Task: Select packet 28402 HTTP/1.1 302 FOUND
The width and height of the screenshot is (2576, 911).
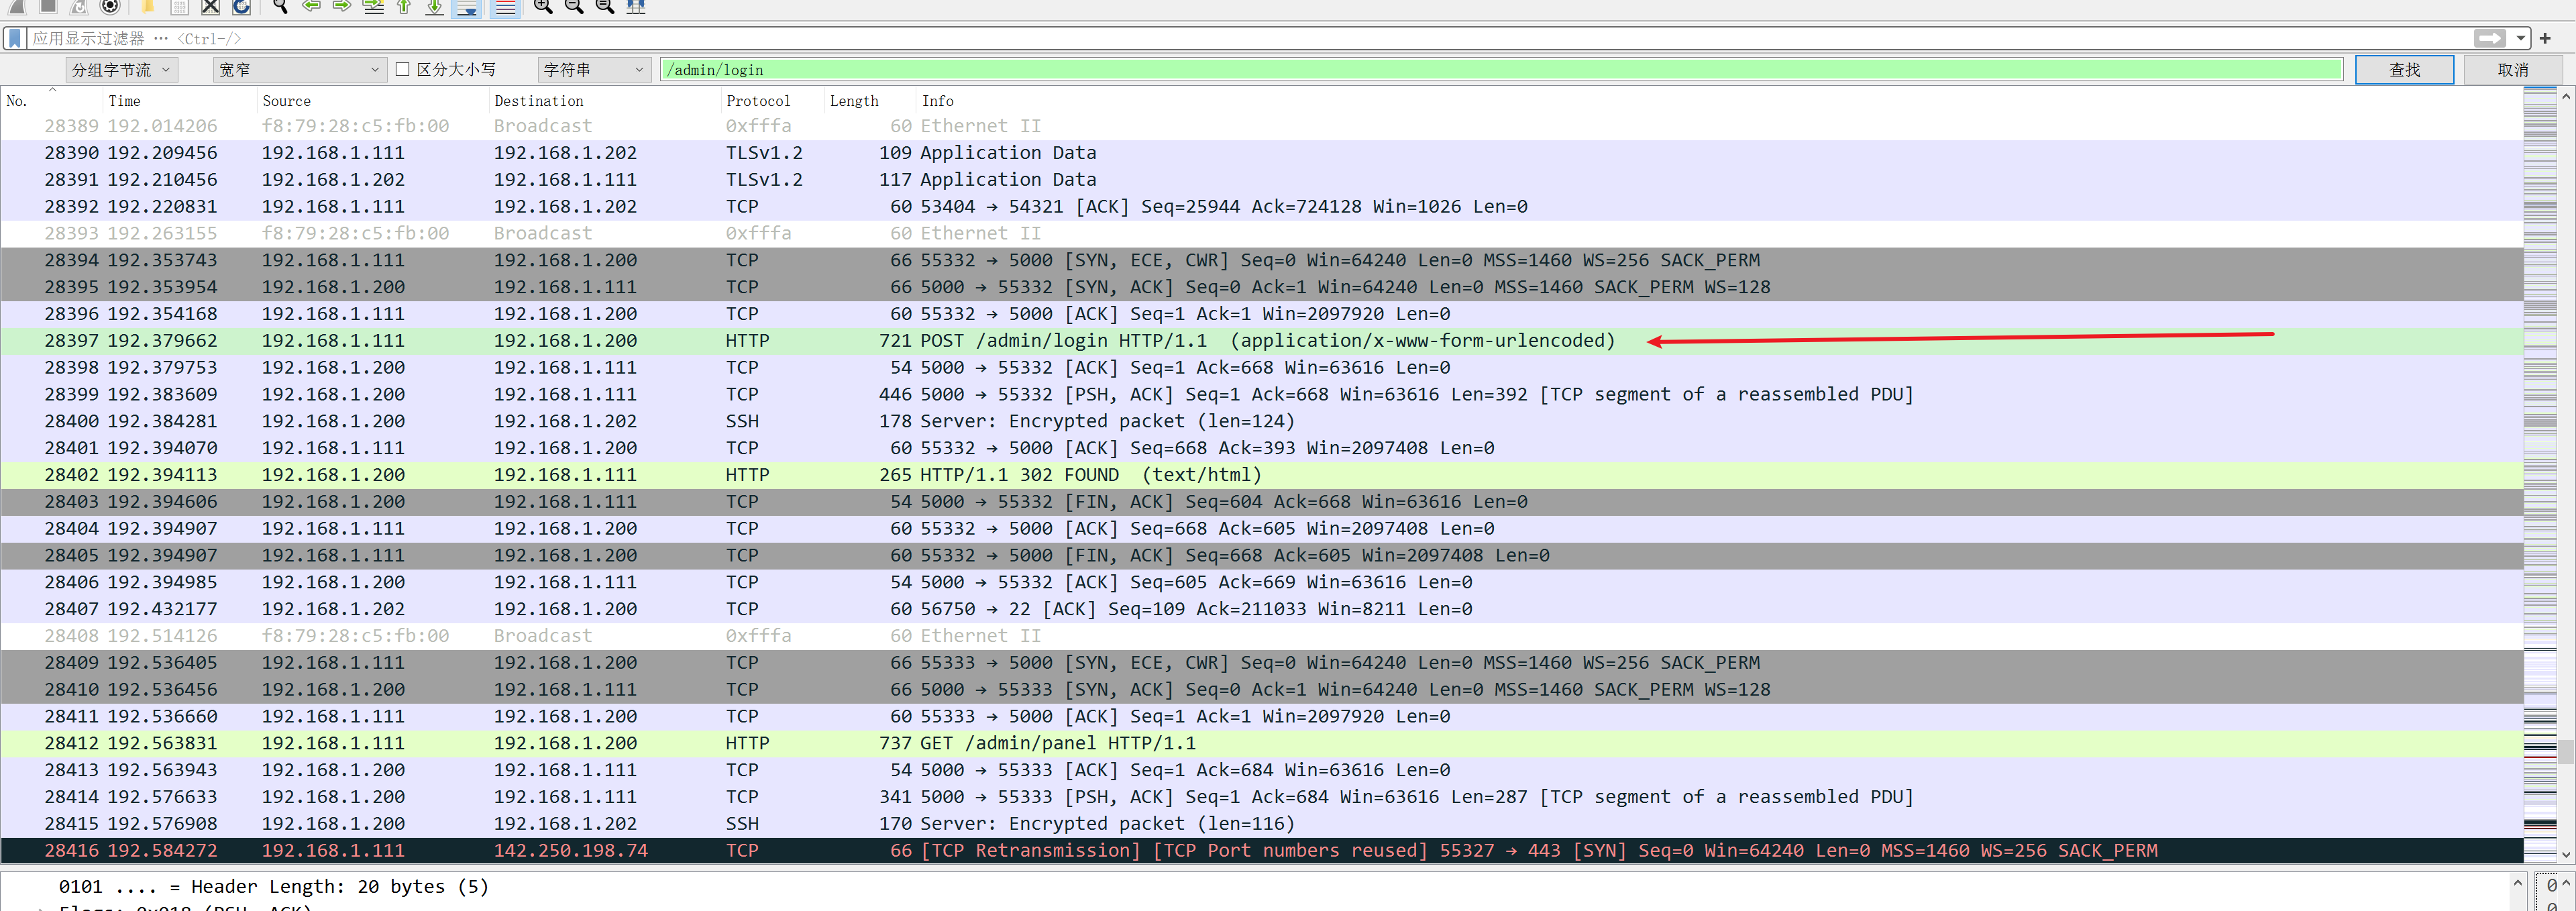Action: (1261, 474)
